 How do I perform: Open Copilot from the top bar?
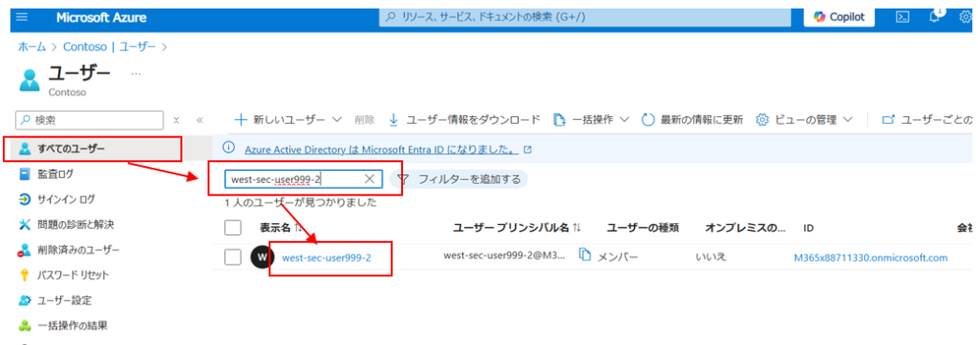(x=839, y=17)
